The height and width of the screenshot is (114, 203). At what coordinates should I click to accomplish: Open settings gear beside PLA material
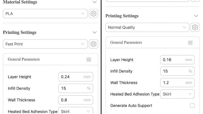[94, 14]
